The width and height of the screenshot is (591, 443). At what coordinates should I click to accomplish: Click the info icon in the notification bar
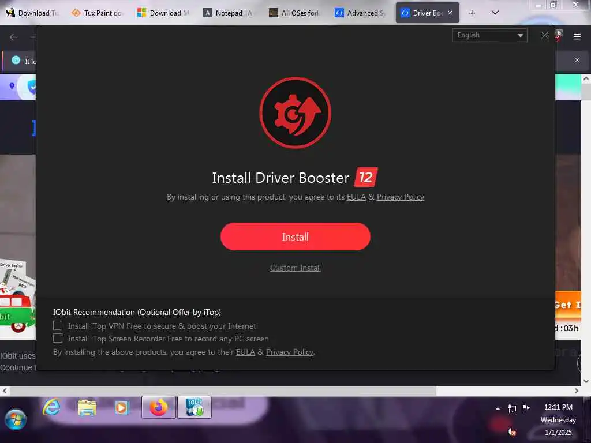tap(16, 60)
